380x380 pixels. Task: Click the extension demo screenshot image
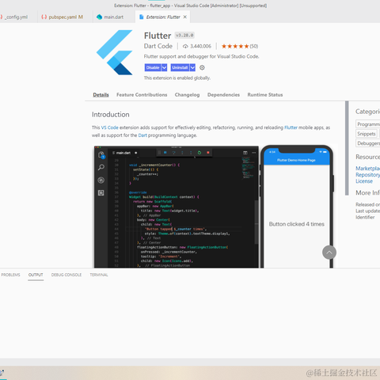pos(214,207)
